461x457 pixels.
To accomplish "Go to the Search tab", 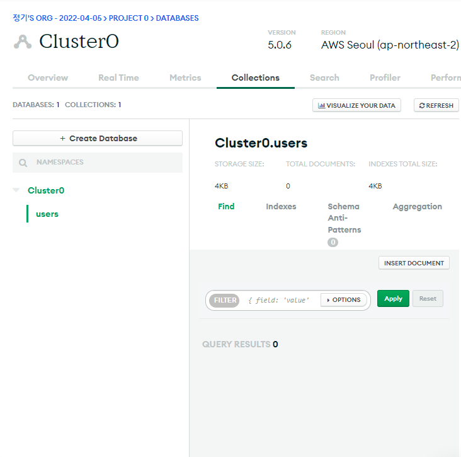I will pos(324,78).
